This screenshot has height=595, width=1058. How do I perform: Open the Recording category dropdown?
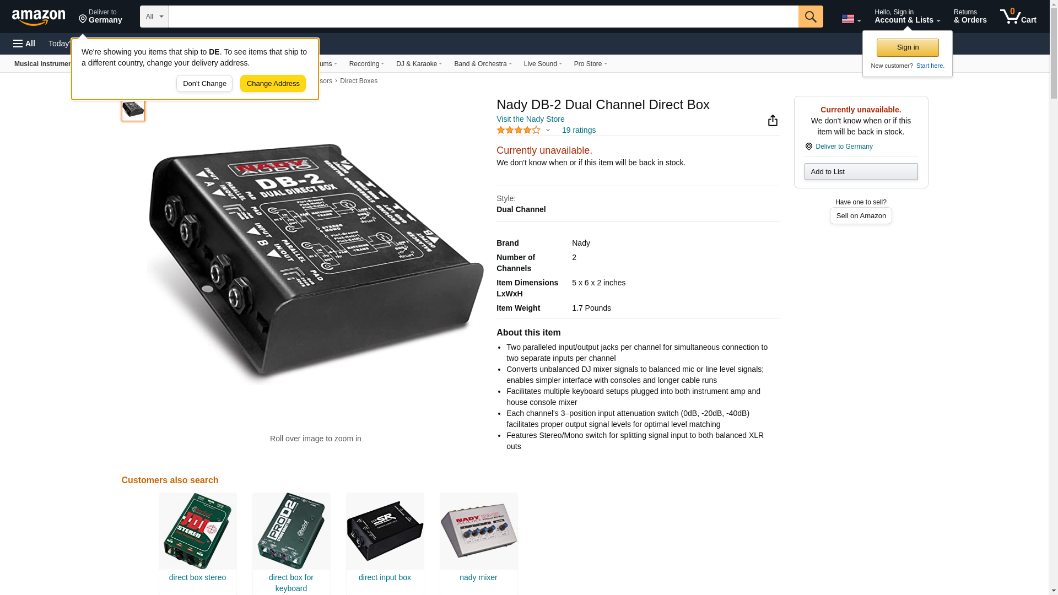(x=366, y=64)
